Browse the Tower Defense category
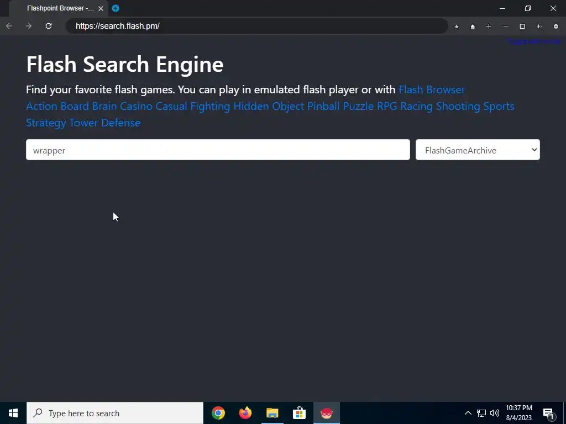The width and height of the screenshot is (566, 424). click(105, 123)
